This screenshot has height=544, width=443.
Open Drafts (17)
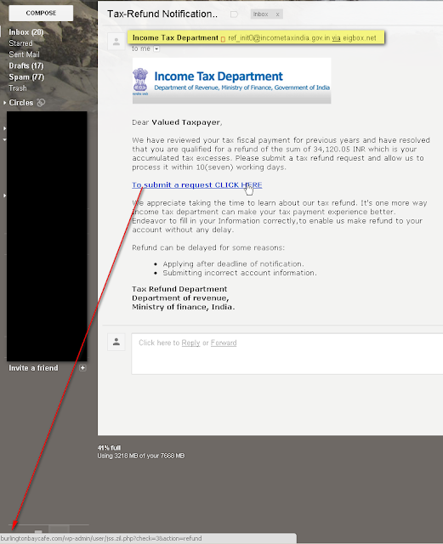click(x=26, y=65)
